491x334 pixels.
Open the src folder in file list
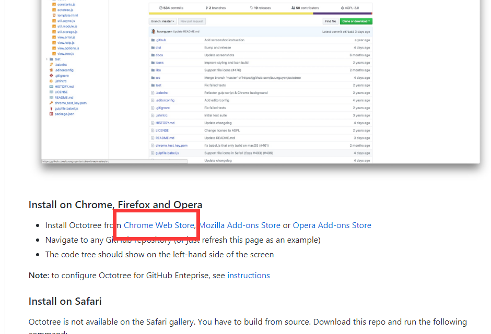158,78
